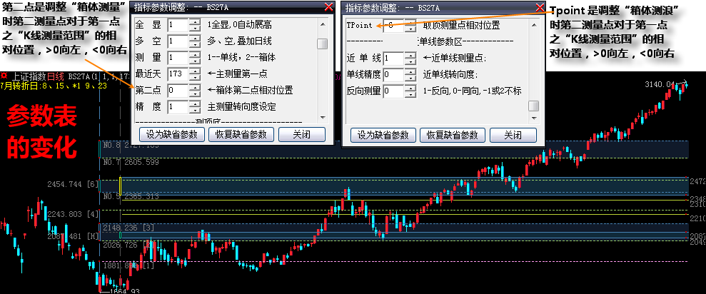Click the 测量 value input field
Image resolution: width=706 pixels, height=294 pixels.
(x=178, y=58)
